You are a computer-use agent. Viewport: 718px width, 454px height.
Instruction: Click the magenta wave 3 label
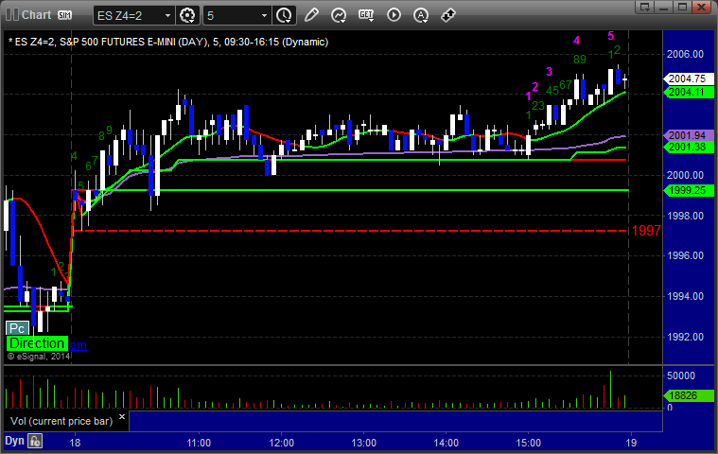tap(549, 71)
